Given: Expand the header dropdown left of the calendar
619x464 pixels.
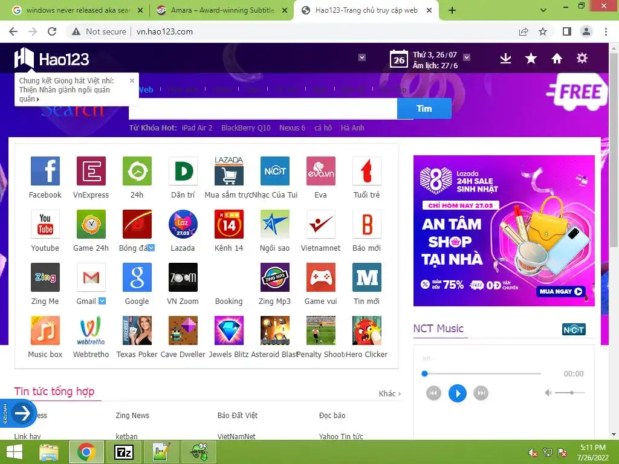Looking at the screenshot, I should (x=362, y=57).
